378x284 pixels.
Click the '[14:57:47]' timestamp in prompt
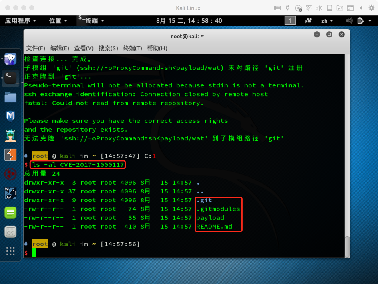[120, 156]
